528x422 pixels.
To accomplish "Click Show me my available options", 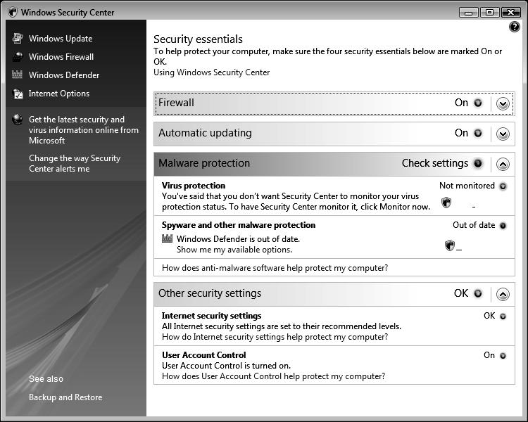I will pyautogui.click(x=234, y=250).
